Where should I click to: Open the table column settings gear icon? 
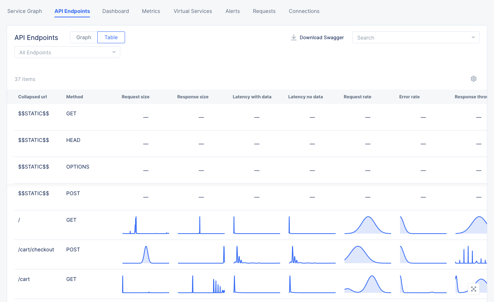click(474, 79)
